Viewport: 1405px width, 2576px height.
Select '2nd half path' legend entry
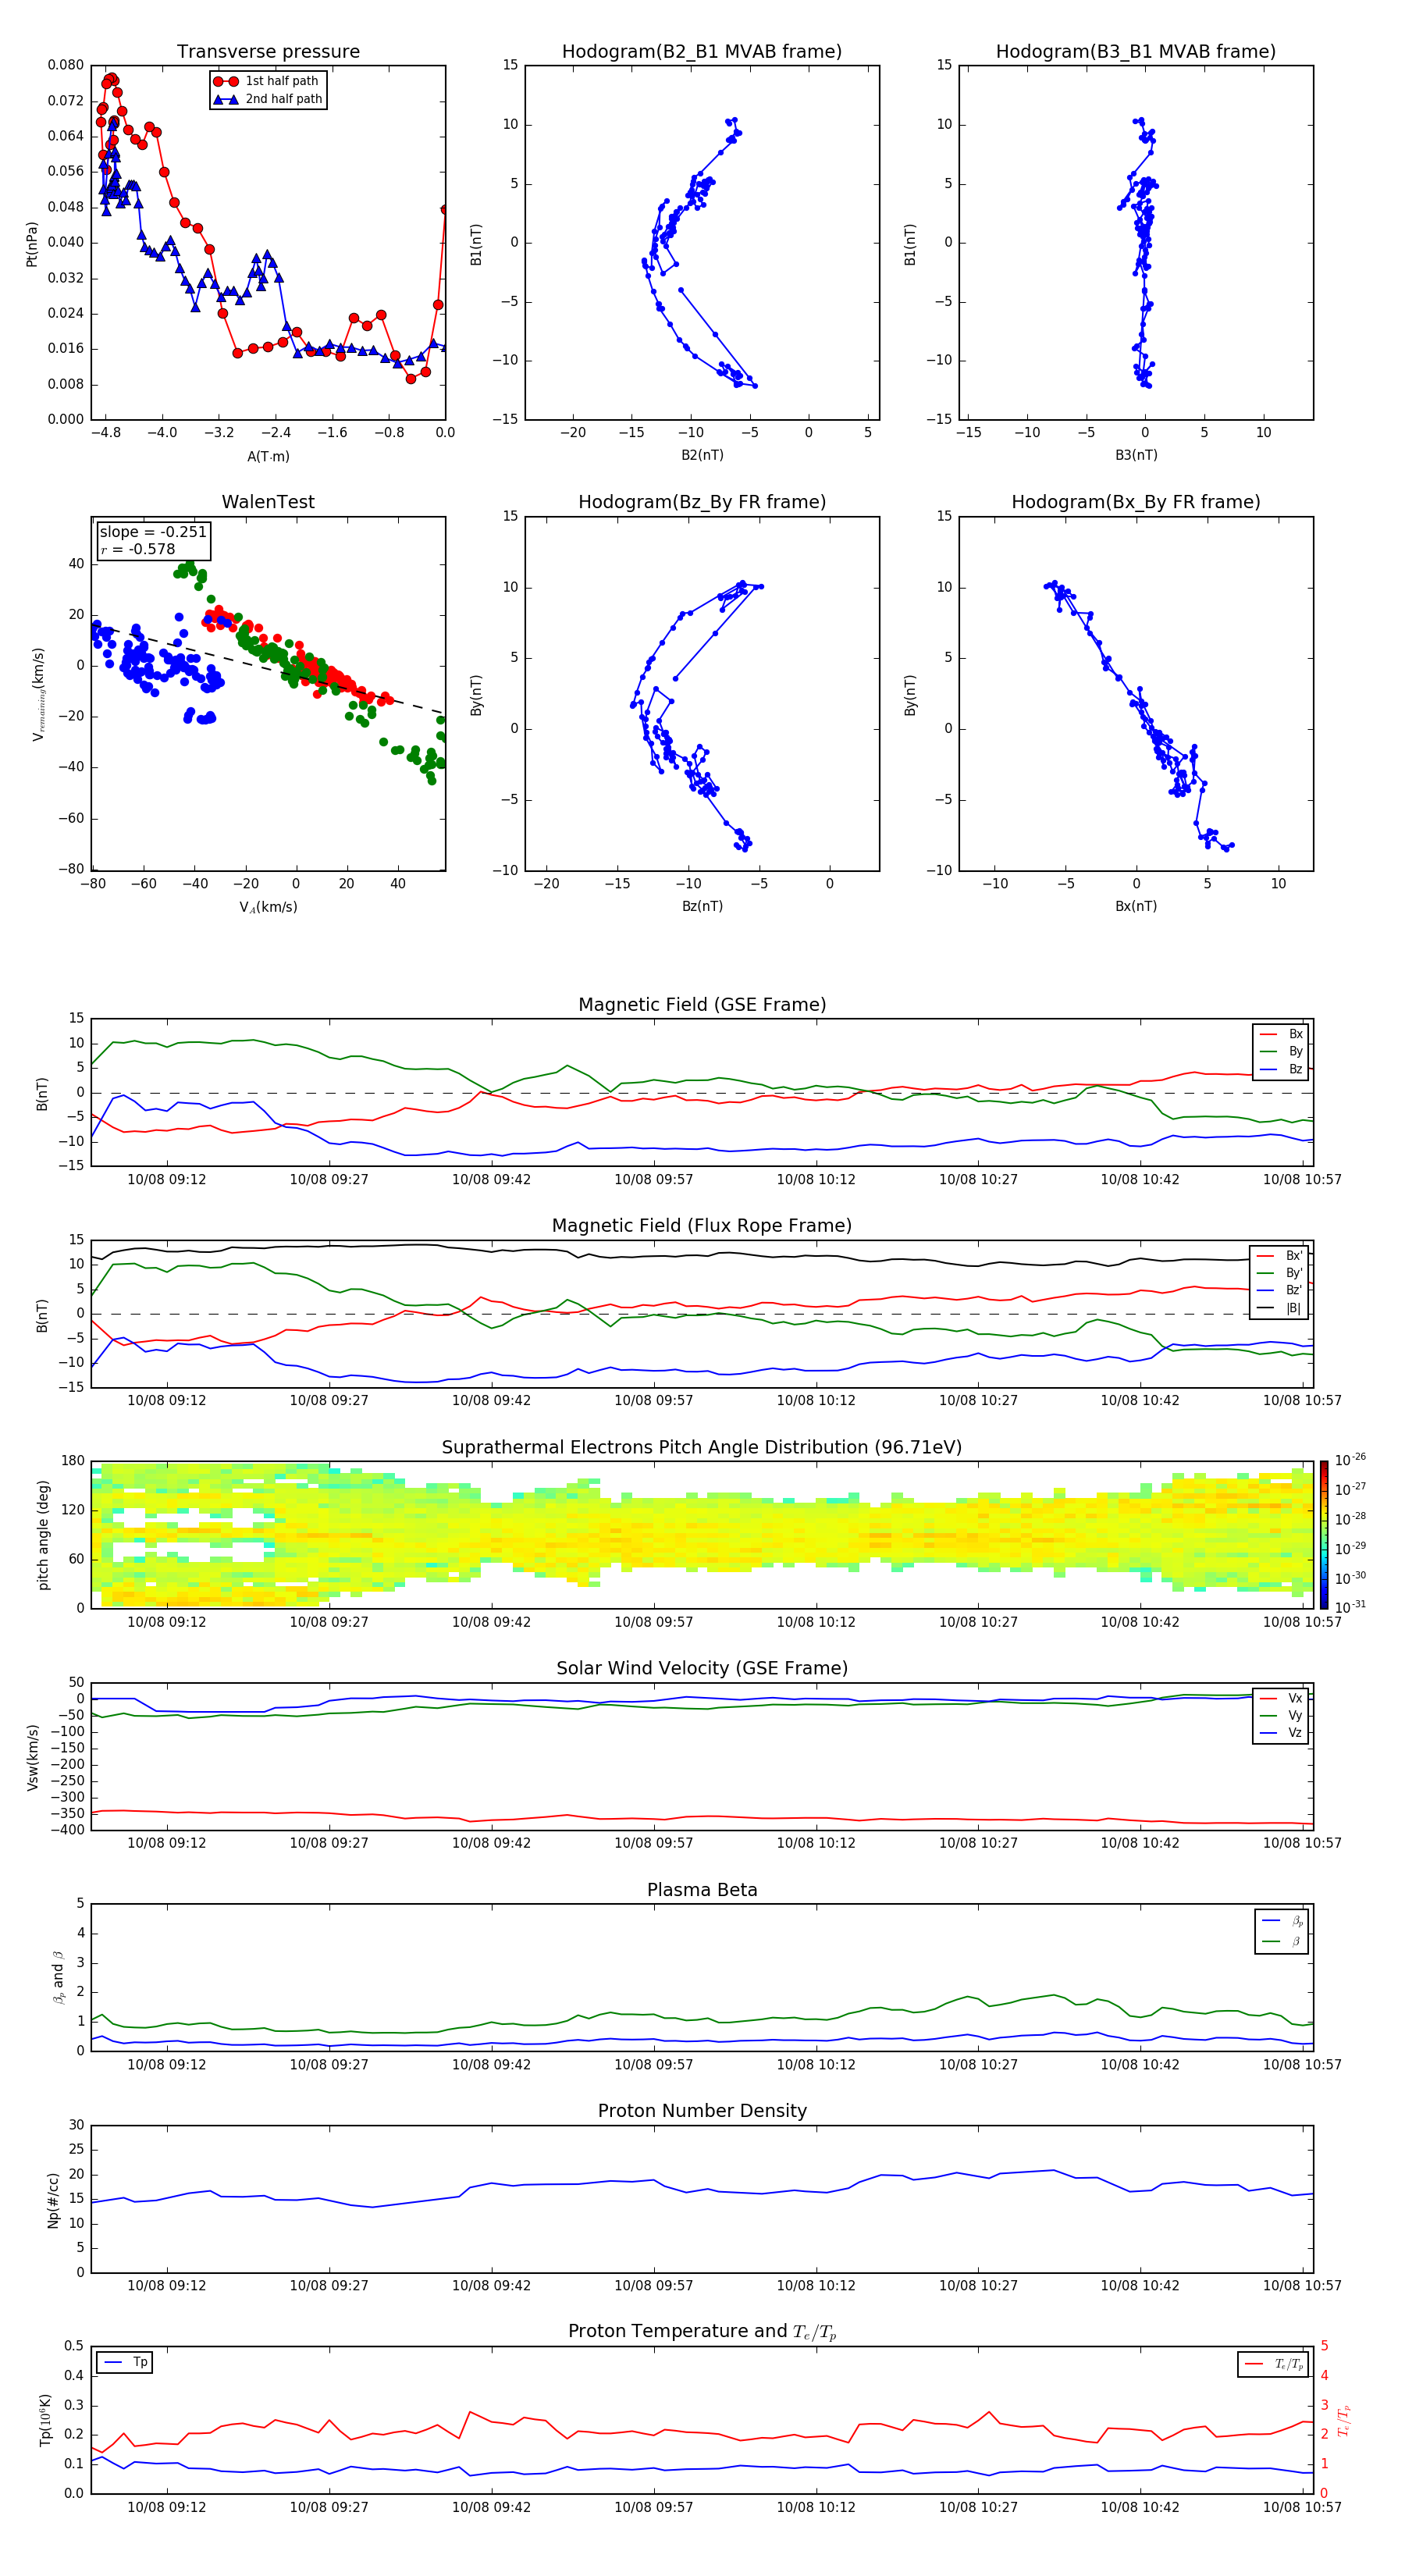(268, 99)
